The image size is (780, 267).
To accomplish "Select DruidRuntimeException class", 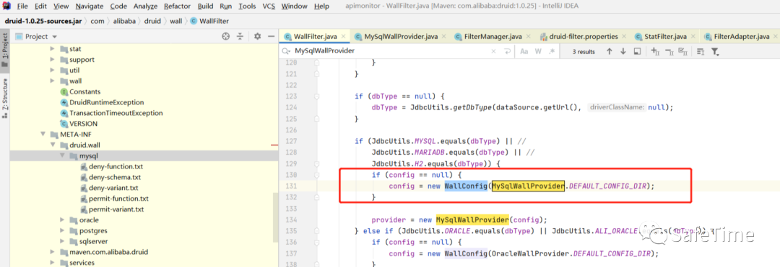I will point(106,102).
